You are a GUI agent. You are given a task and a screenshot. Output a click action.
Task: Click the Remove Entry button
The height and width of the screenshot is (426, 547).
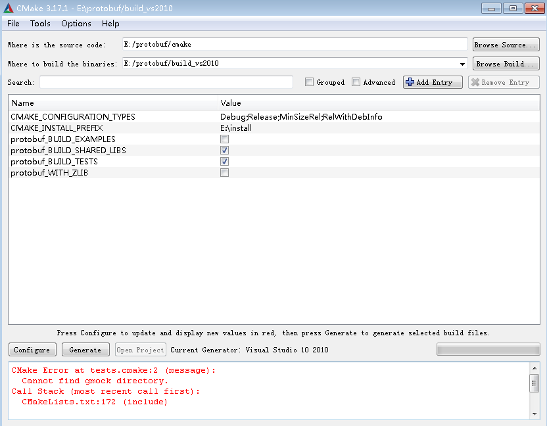[x=504, y=82]
